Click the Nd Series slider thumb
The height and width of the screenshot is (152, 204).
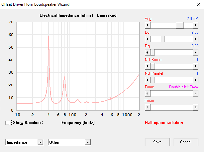(x=153, y=66)
